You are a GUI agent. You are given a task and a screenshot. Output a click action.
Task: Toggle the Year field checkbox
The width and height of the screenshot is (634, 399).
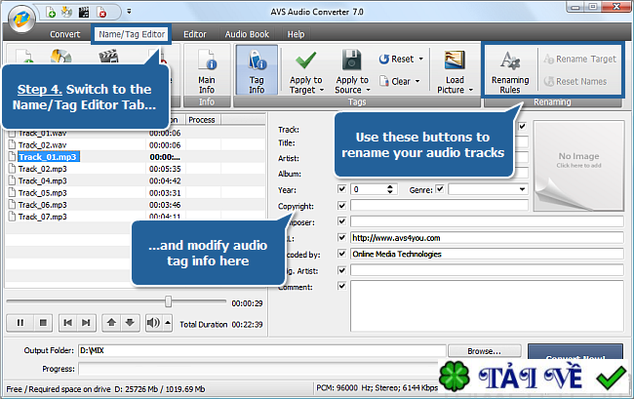pyautogui.click(x=341, y=188)
